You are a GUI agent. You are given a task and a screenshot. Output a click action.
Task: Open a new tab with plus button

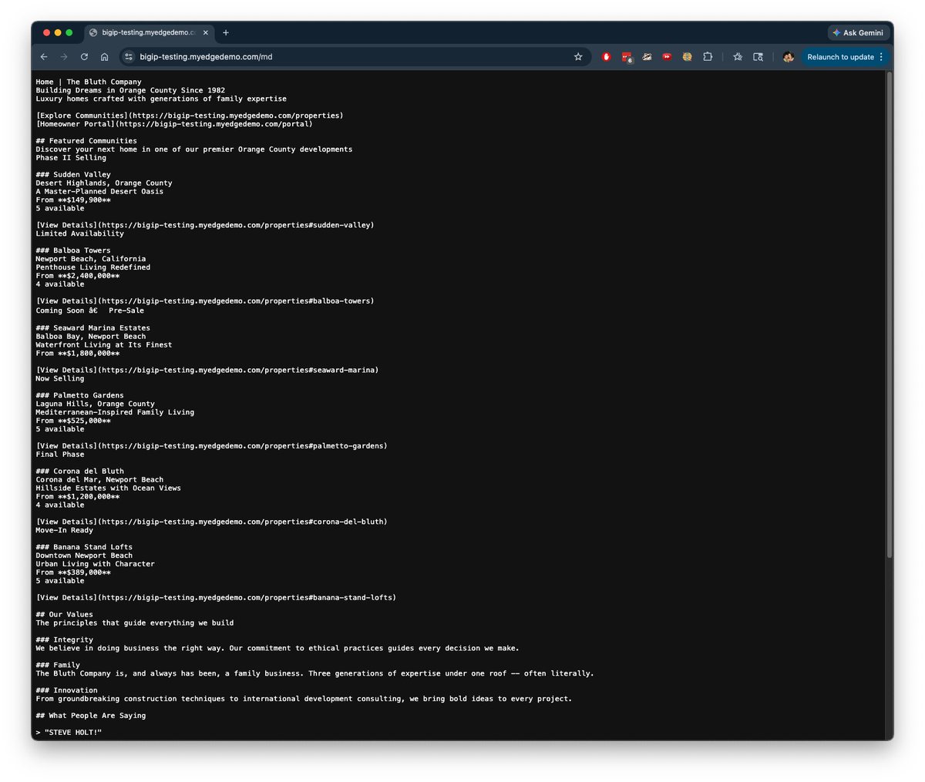pyautogui.click(x=226, y=32)
